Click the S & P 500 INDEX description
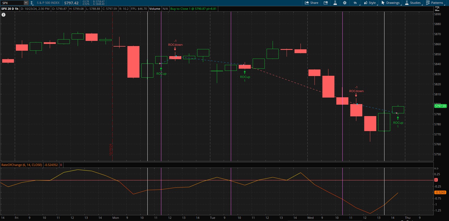Screen dimensions: 449x221 (x=48, y=3)
